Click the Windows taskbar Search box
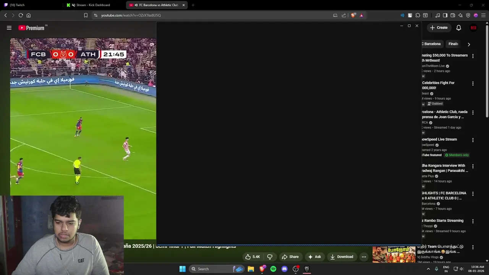This screenshot has height=275, width=489. coord(217,269)
